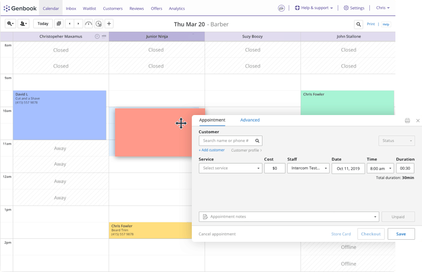Expand the Chris account menu
This screenshot has height=272, width=422.
(x=383, y=8)
